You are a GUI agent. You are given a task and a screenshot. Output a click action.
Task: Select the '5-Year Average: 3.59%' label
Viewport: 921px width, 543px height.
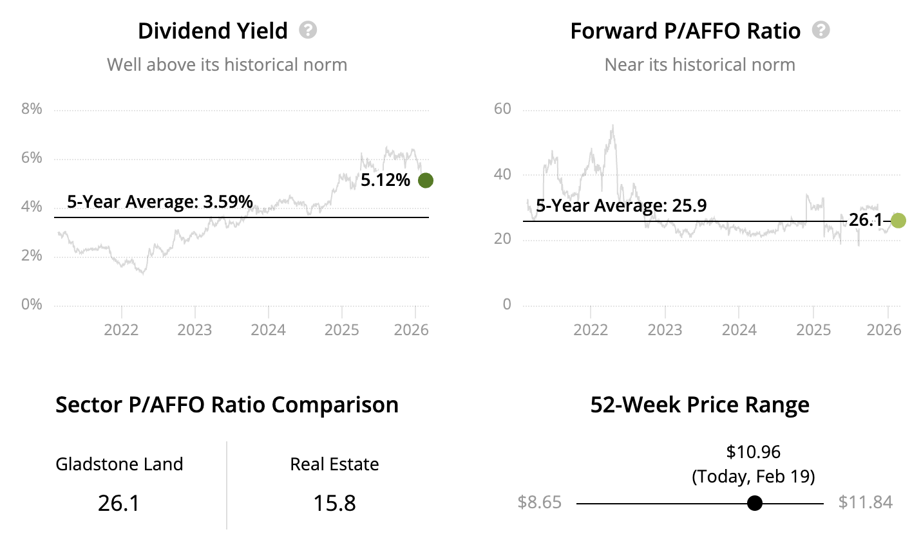click(x=160, y=202)
